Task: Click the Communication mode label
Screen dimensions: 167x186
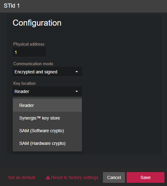Action: pyautogui.click(x=33, y=64)
